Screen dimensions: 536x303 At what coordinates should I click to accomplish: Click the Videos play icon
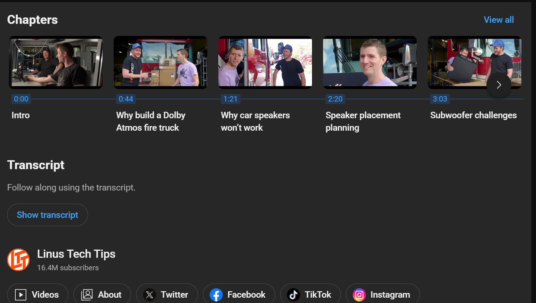click(x=21, y=295)
